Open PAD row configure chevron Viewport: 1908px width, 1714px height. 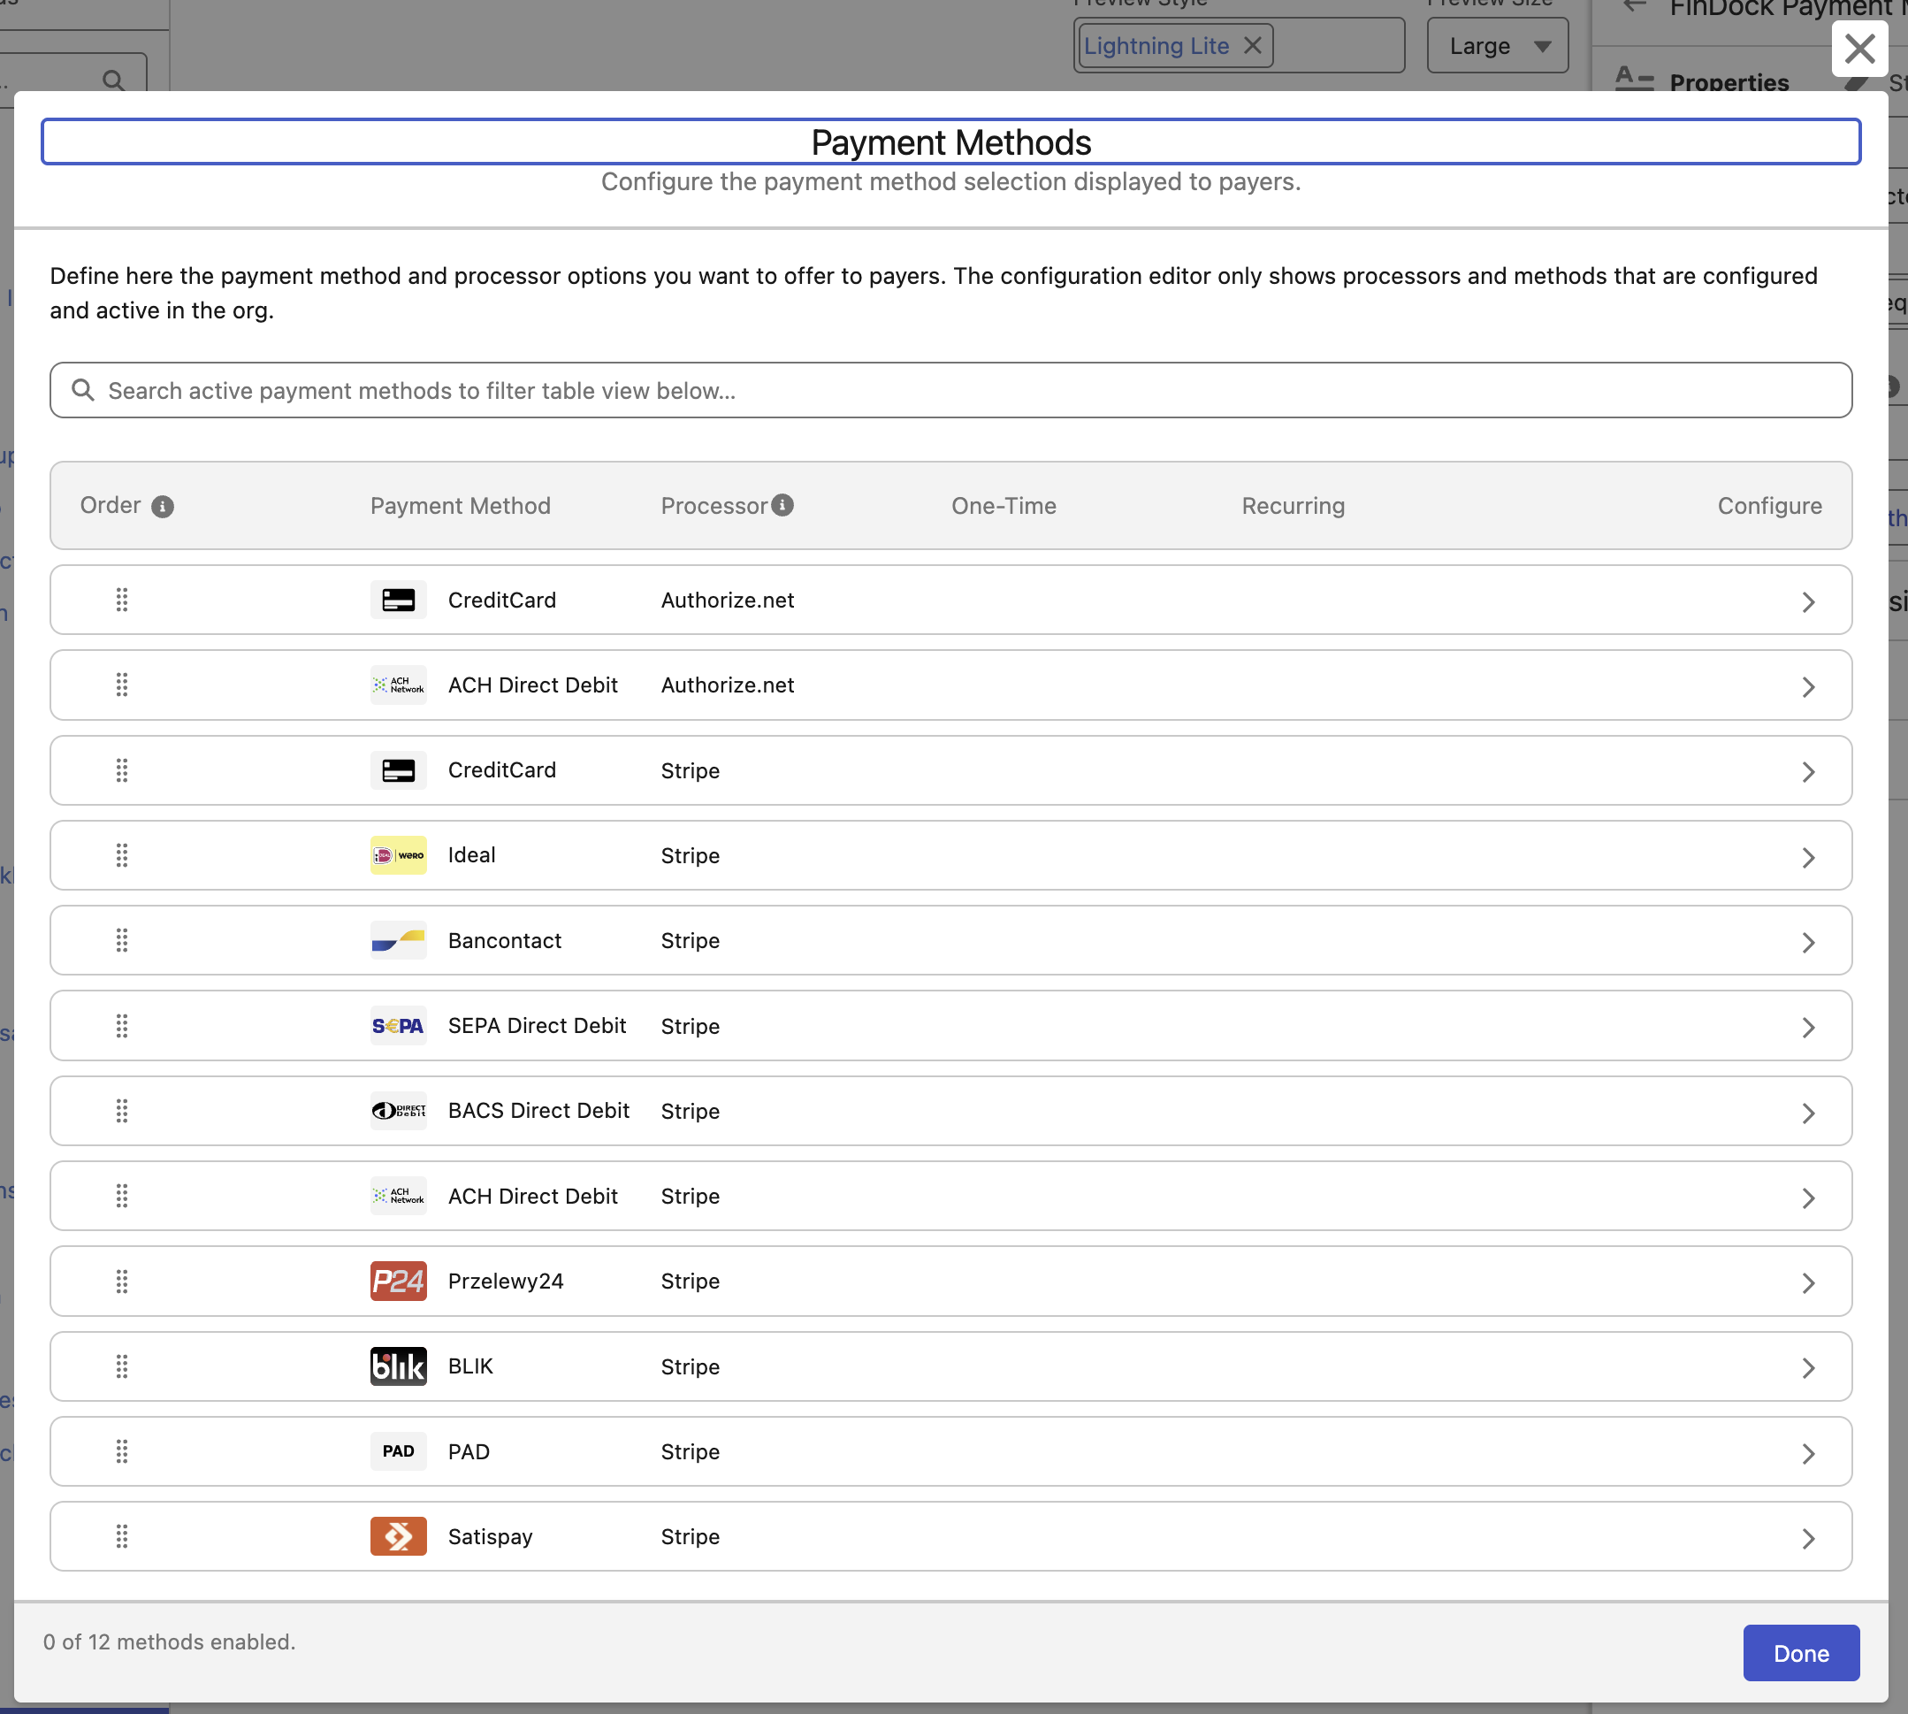[1808, 1454]
